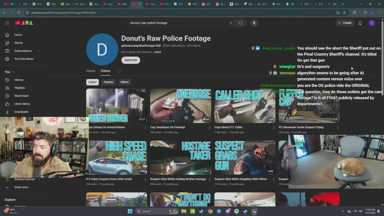Click the Create button

pyautogui.click(x=345, y=23)
